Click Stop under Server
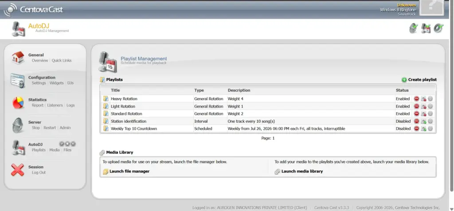 [36, 128]
